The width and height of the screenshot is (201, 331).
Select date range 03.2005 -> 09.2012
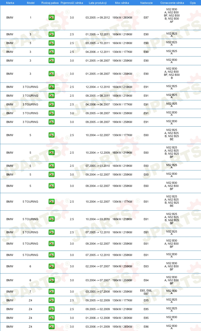point(98,18)
